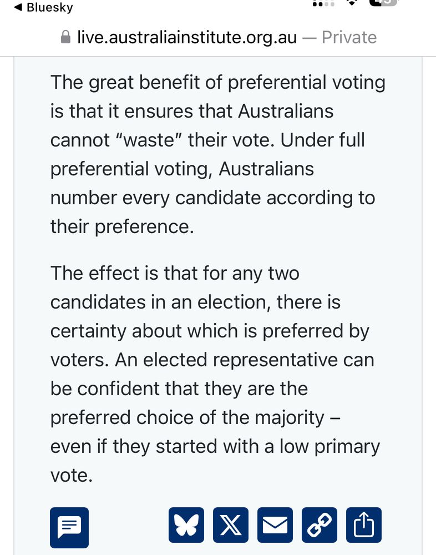This screenshot has width=436, height=555.
Task: Share post by email envelope icon
Action: (x=275, y=525)
